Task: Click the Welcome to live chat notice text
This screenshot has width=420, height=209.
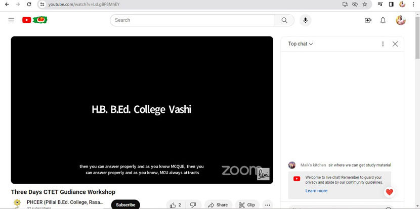Action: (x=344, y=180)
